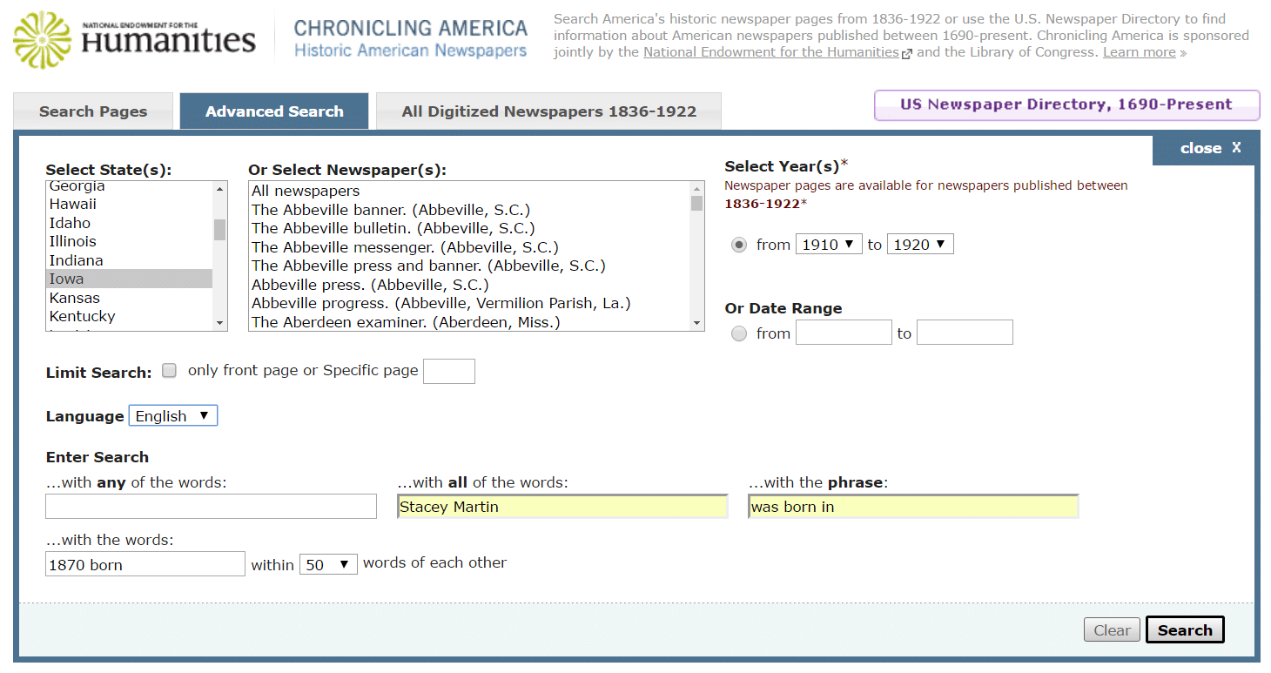Click the newspapers list scroll-up arrow
Screen dimensions: 1271x673
(696, 189)
